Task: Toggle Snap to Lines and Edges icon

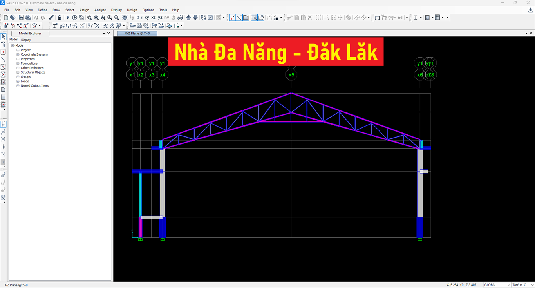Action: click(239, 18)
